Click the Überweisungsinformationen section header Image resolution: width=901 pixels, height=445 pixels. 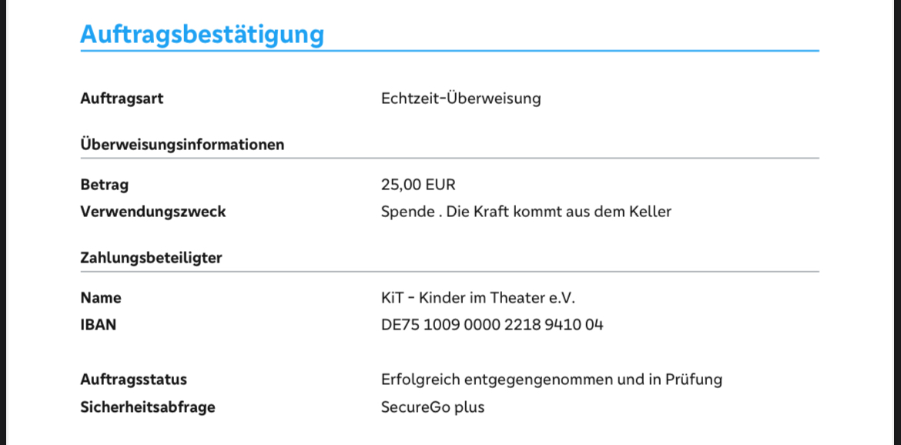click(x=182, y=145)
